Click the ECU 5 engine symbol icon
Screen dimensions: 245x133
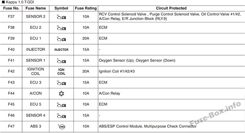coord(62,105)
